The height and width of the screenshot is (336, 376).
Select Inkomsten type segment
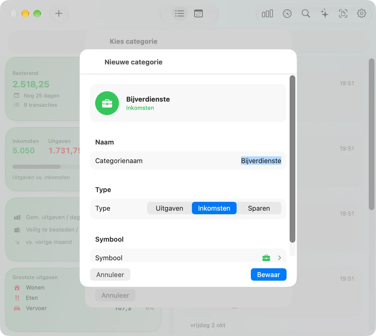click(x=214, y=208)
